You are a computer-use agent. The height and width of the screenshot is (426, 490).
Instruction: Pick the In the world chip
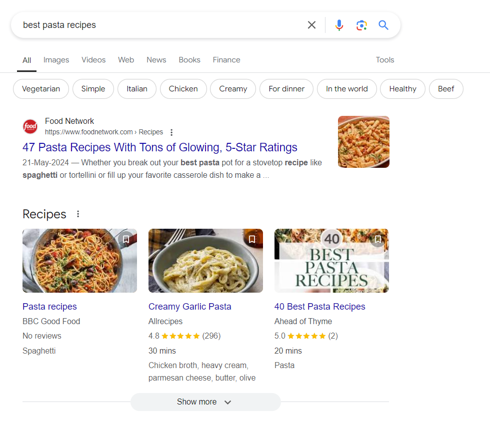point(347,89)
